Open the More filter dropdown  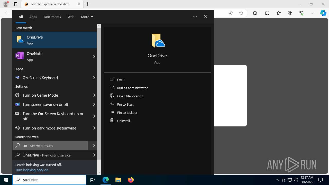click(87, 17)
